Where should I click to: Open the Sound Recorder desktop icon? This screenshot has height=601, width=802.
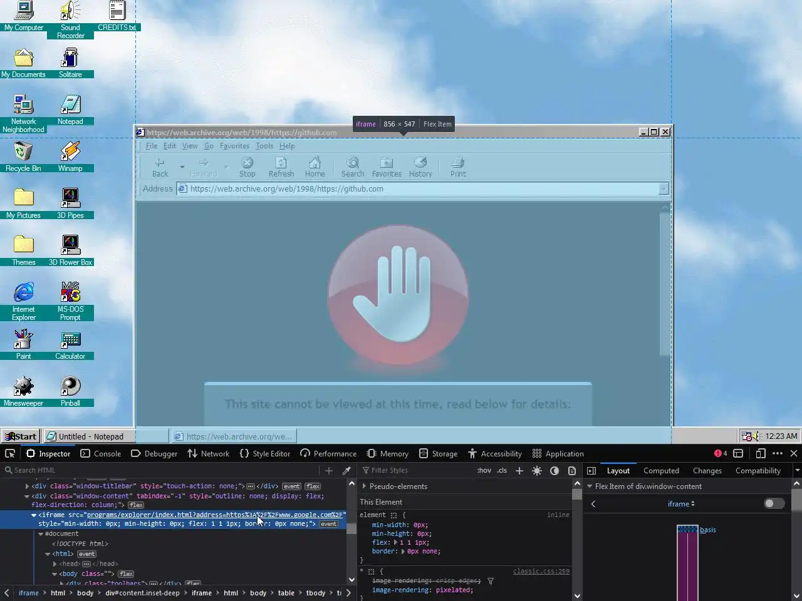[70, 20]
